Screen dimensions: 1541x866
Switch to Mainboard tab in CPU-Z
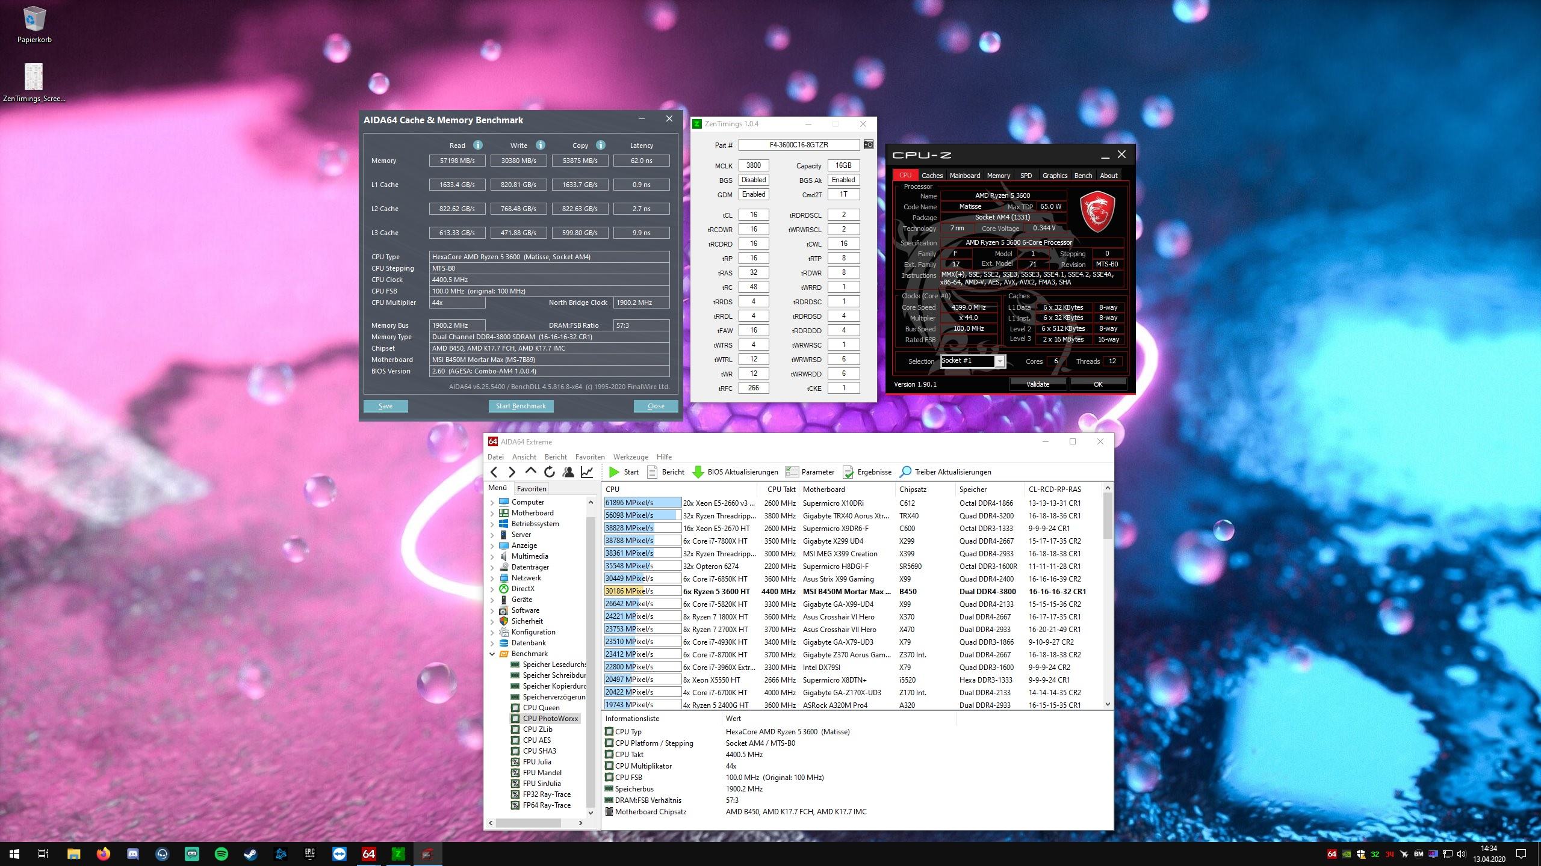tap(964, 176)
